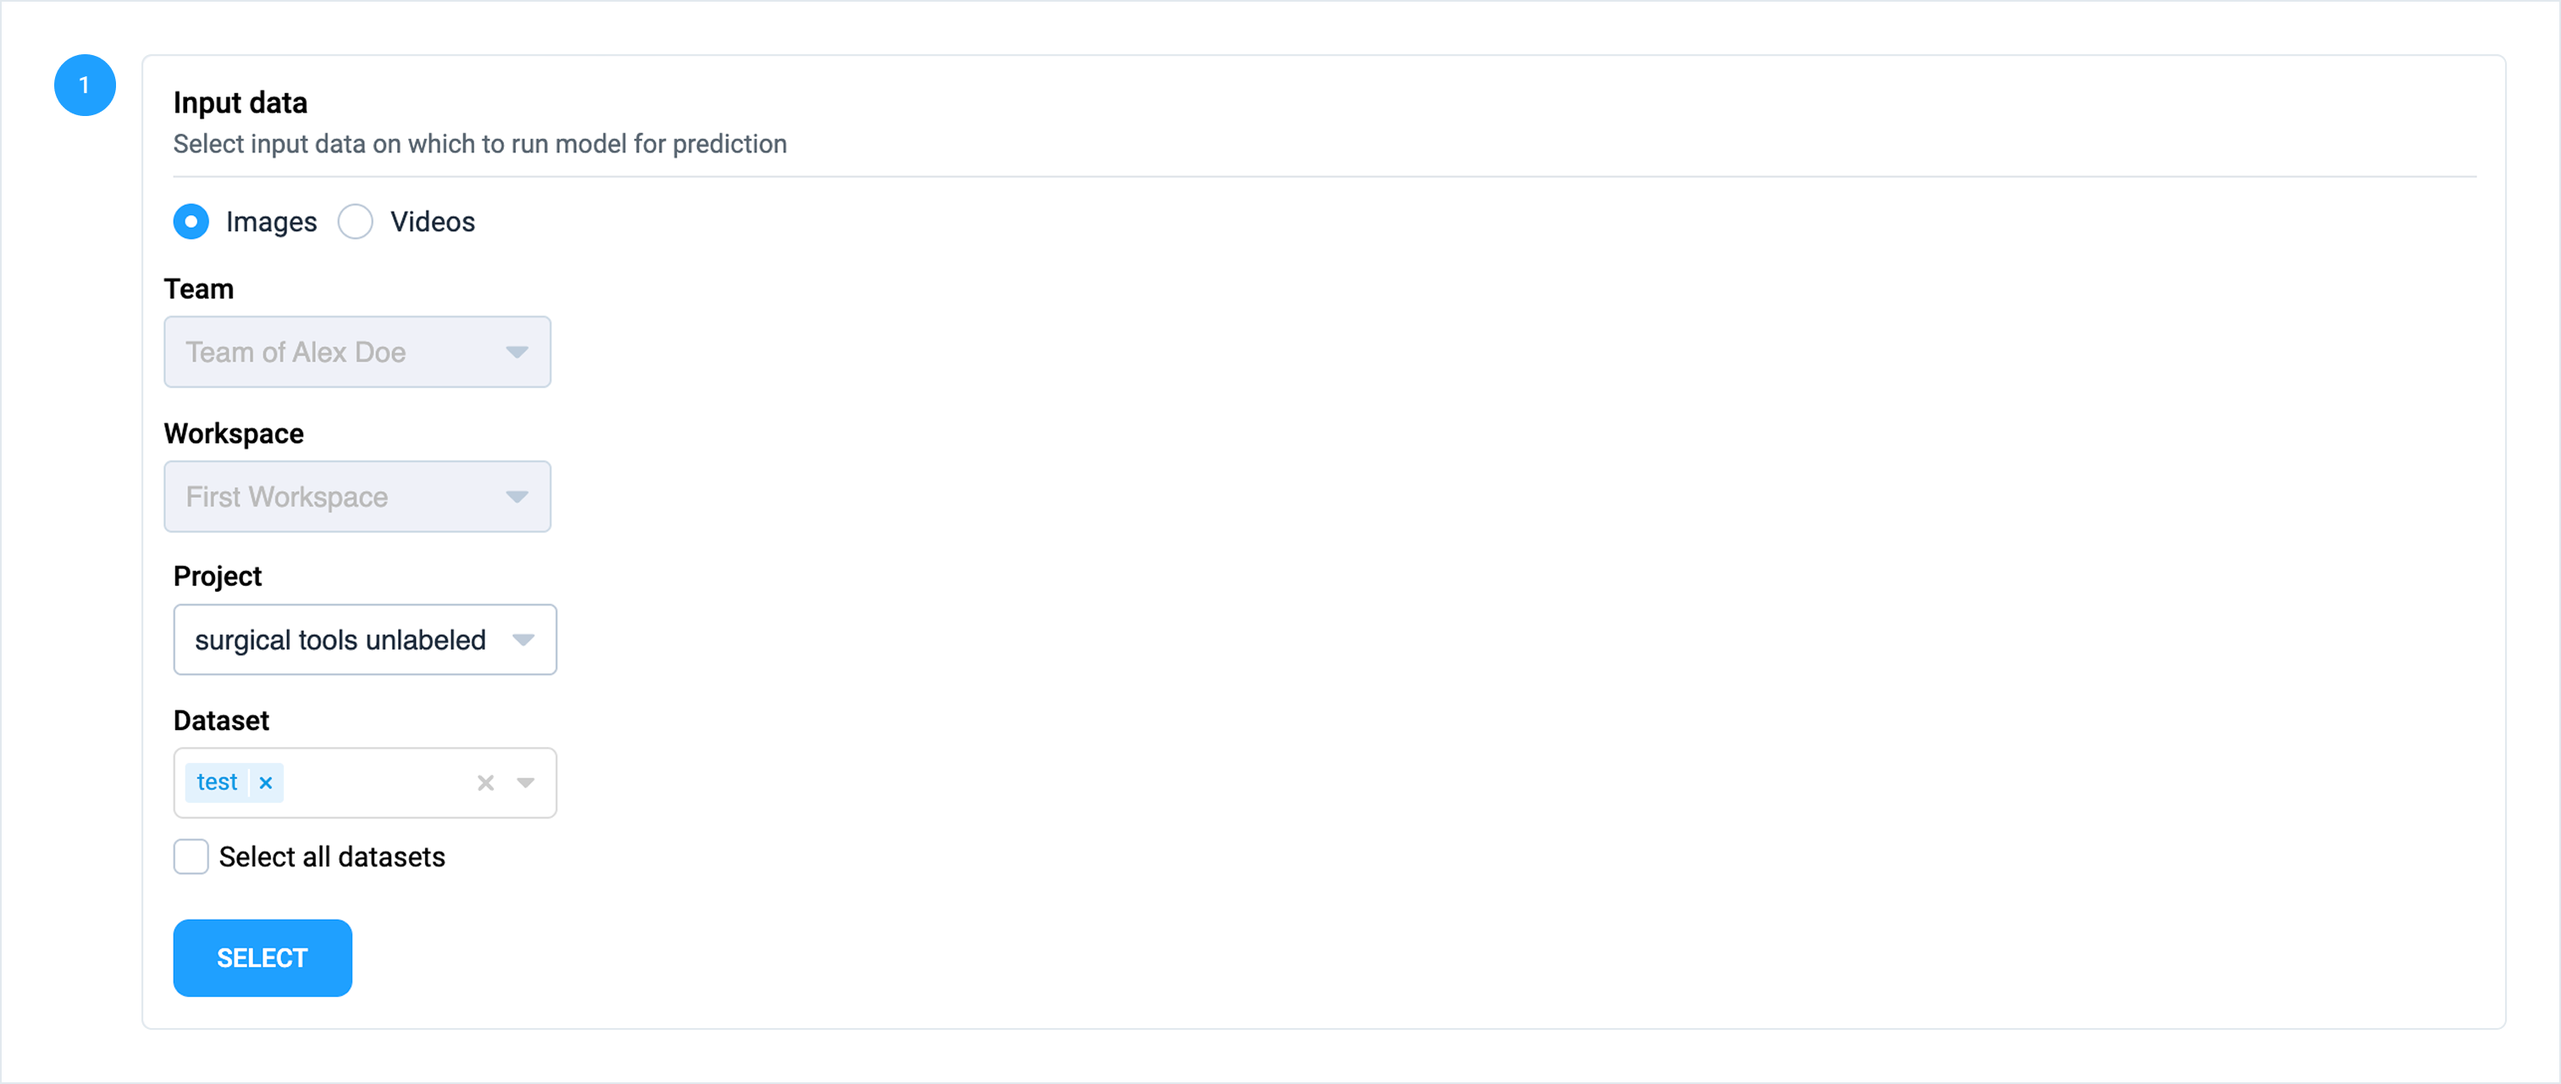Open the Team of Alex Doe dropdown

click(x=338, y=352)
